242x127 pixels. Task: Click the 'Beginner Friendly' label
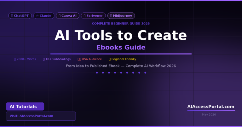coord(123,59)
